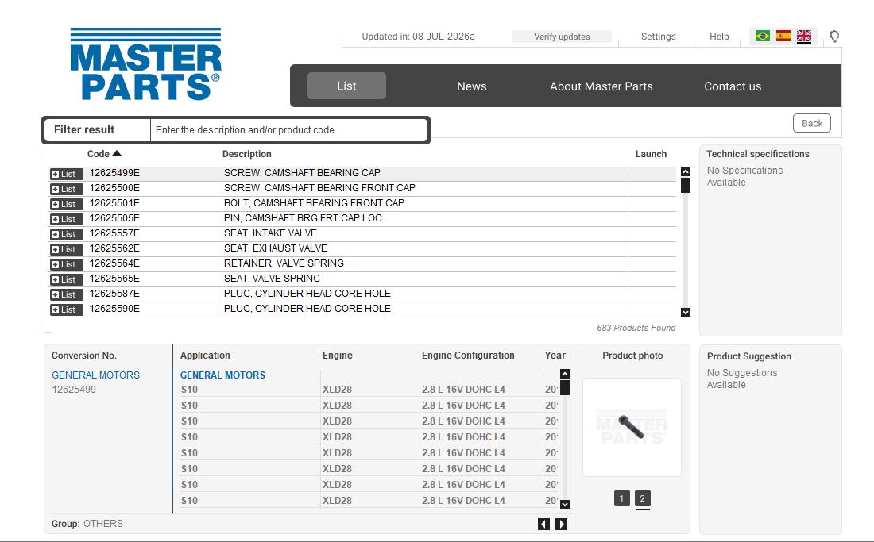Image resolution: width=874 pixels, height=542 pixels.
Task: Add 12625557E to list
Action: (66, 234)
